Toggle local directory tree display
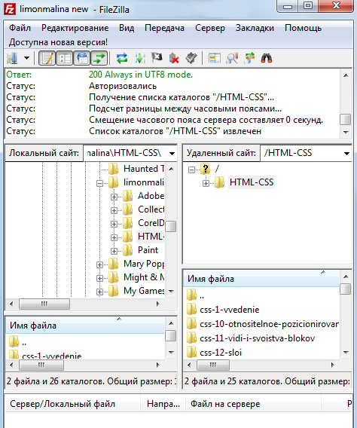This screenshot has height=428, width=357. [x=64, y=58]
